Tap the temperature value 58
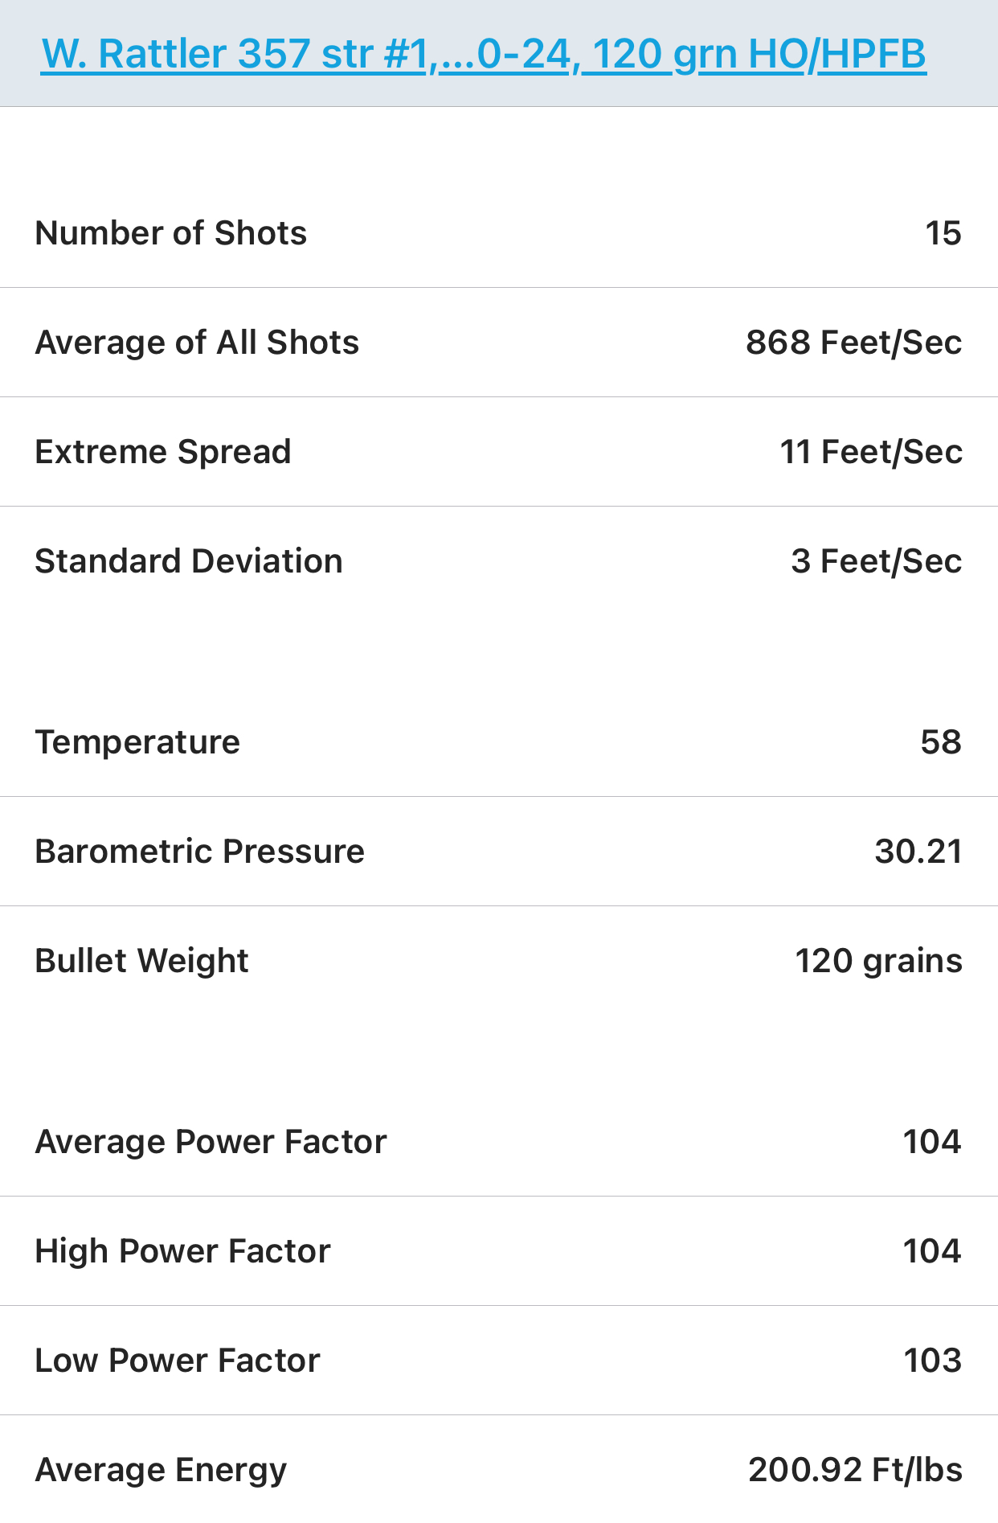This screenshot has height=1523, width=998. click(x=941, y=742)
